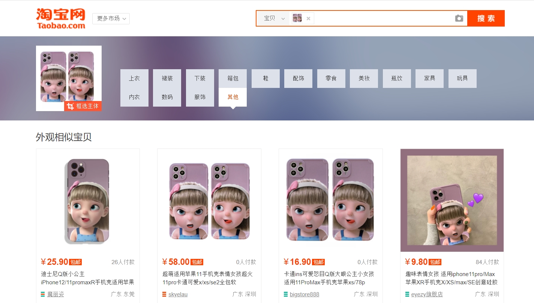This screenshot has width=534, height=303.
Task: Select the 鞋 category tab
Action: point(265,79)
